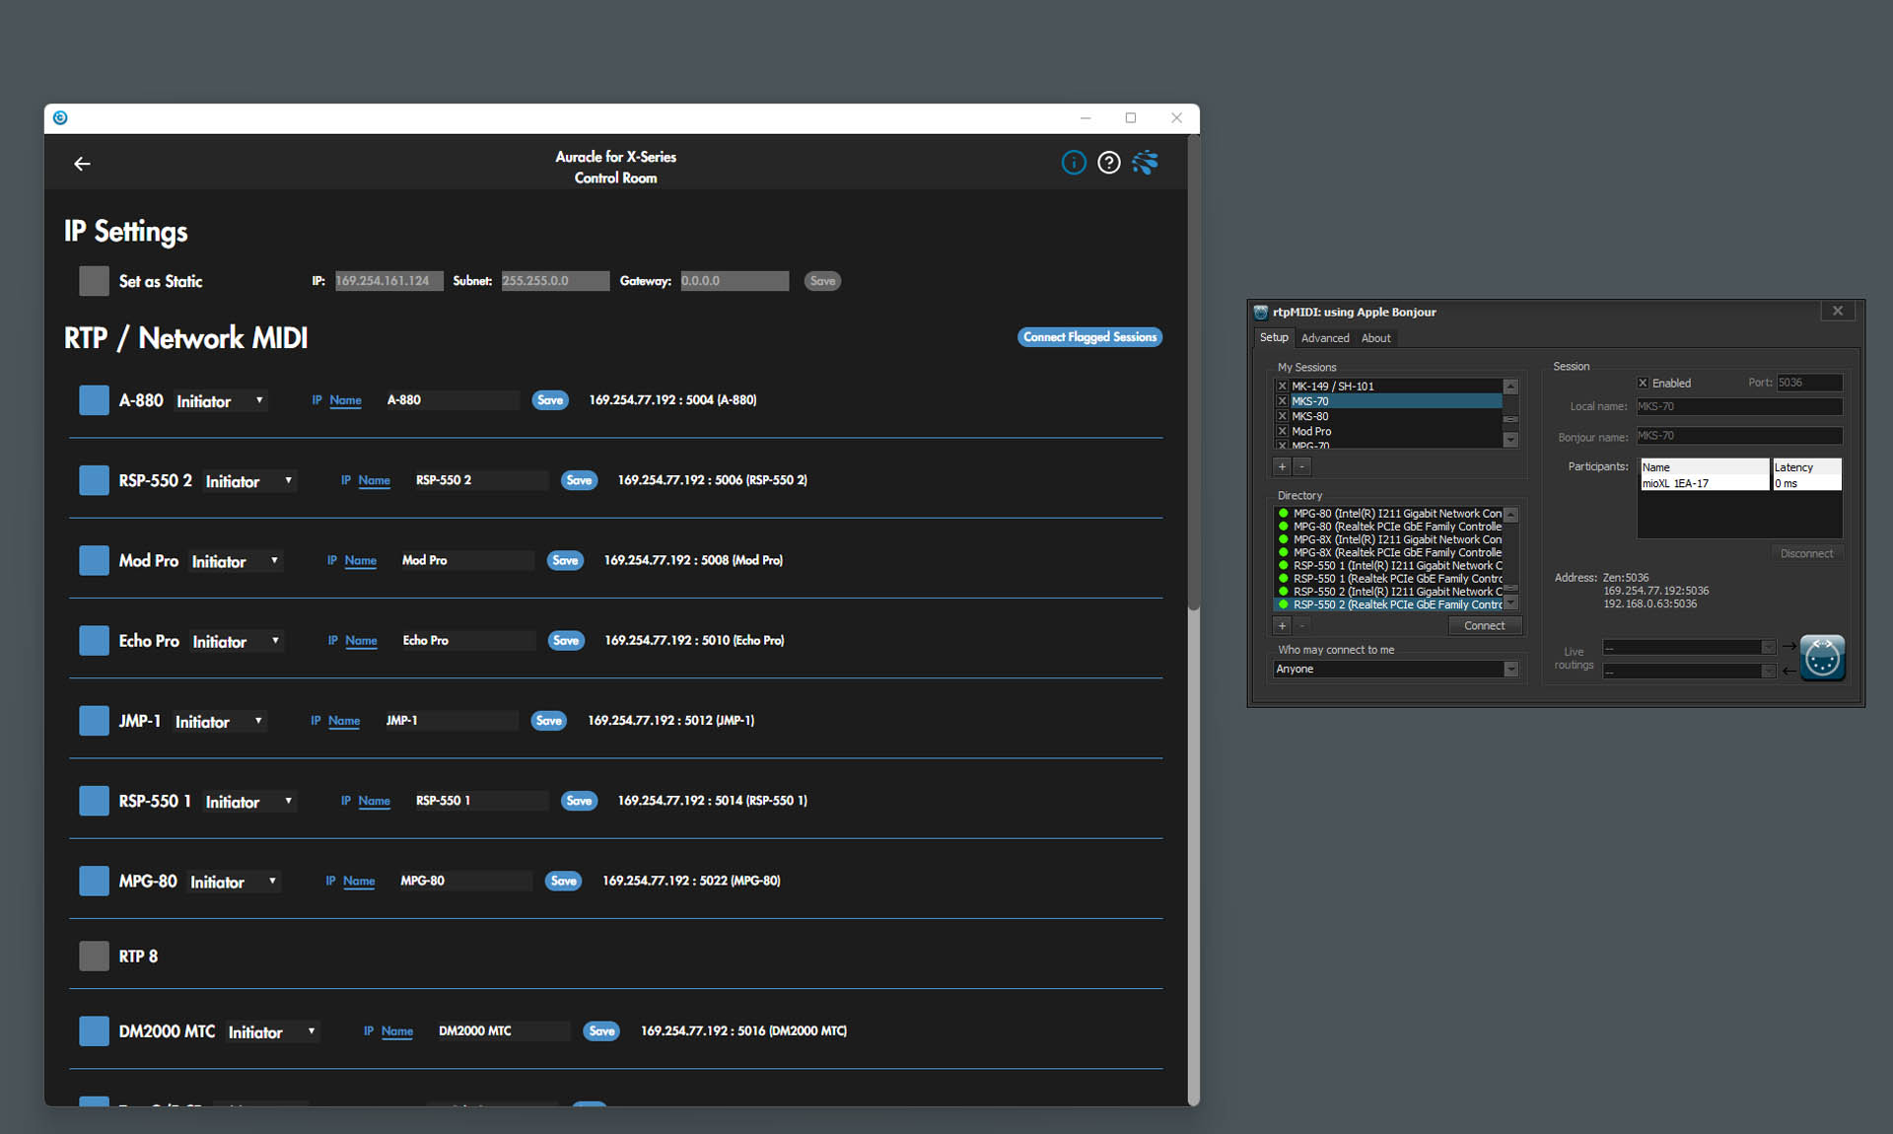This screenshot has height=1134, width=1893.
Task: Click the Port field in rtpMIDI Session
Action: [1809, 383]
